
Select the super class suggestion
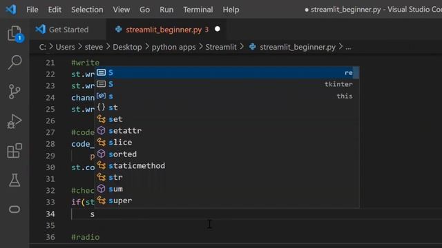227,200
